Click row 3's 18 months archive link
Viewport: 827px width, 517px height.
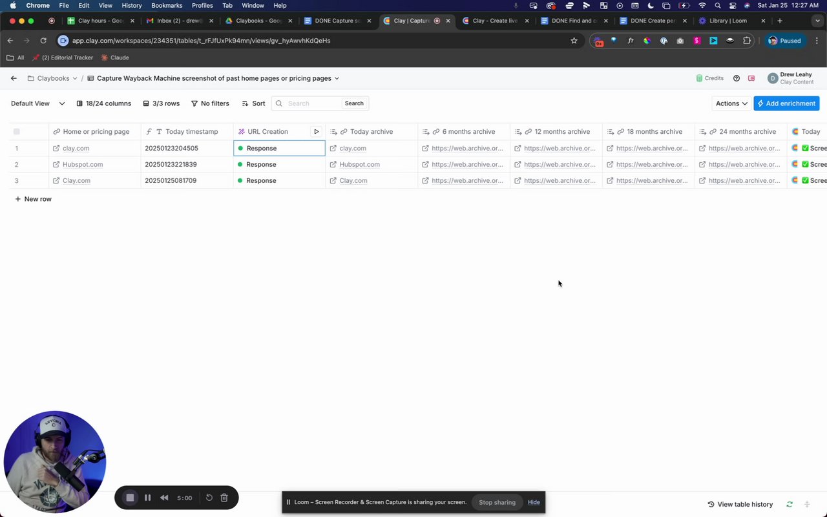tap(652, 181)
